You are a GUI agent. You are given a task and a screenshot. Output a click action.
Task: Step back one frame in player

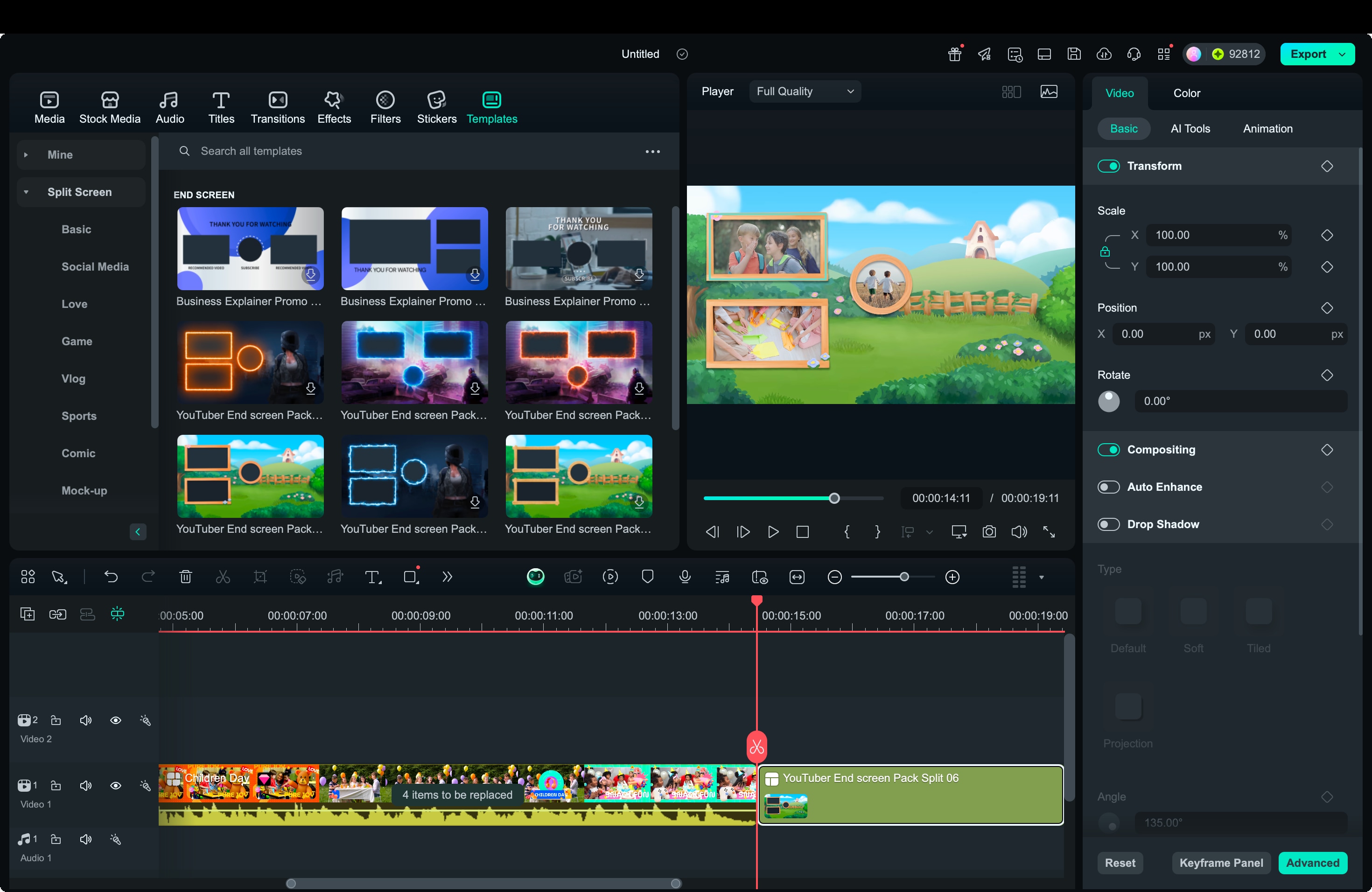coord(713,532)
